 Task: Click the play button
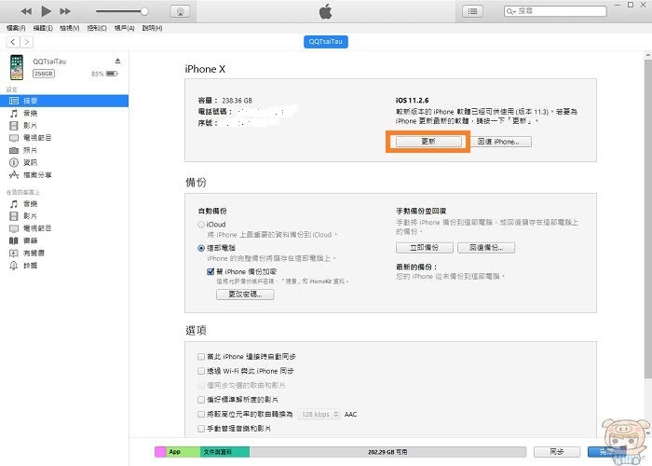pyautogui.click(x=47, y=11)
